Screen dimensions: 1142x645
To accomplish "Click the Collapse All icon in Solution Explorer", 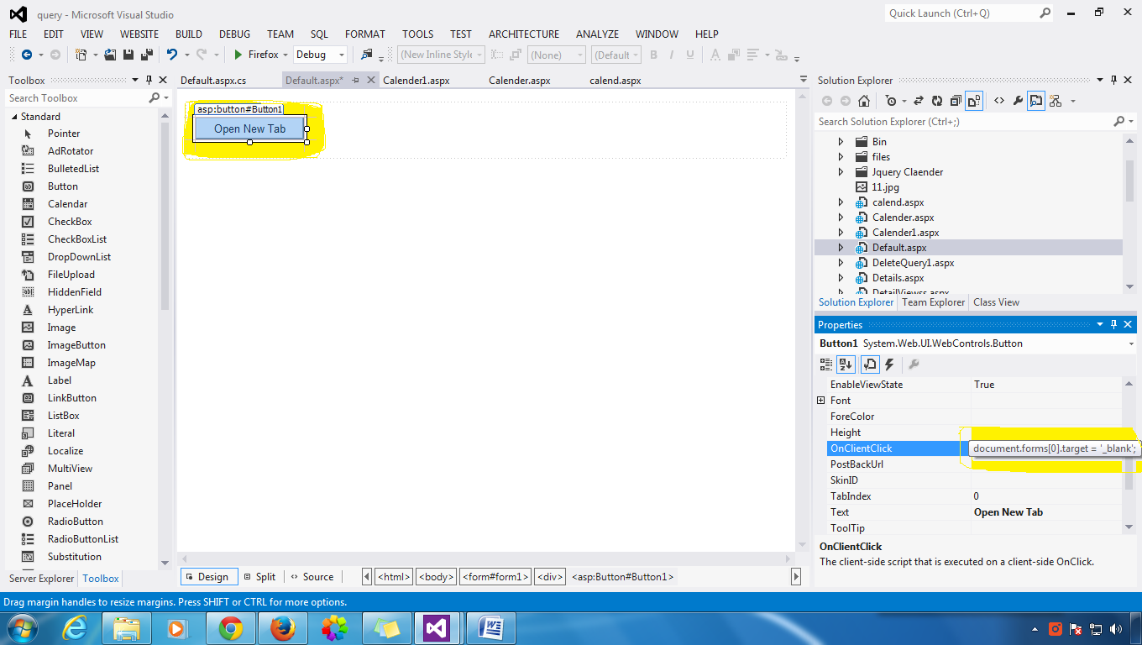I will [x=956, y=101].
